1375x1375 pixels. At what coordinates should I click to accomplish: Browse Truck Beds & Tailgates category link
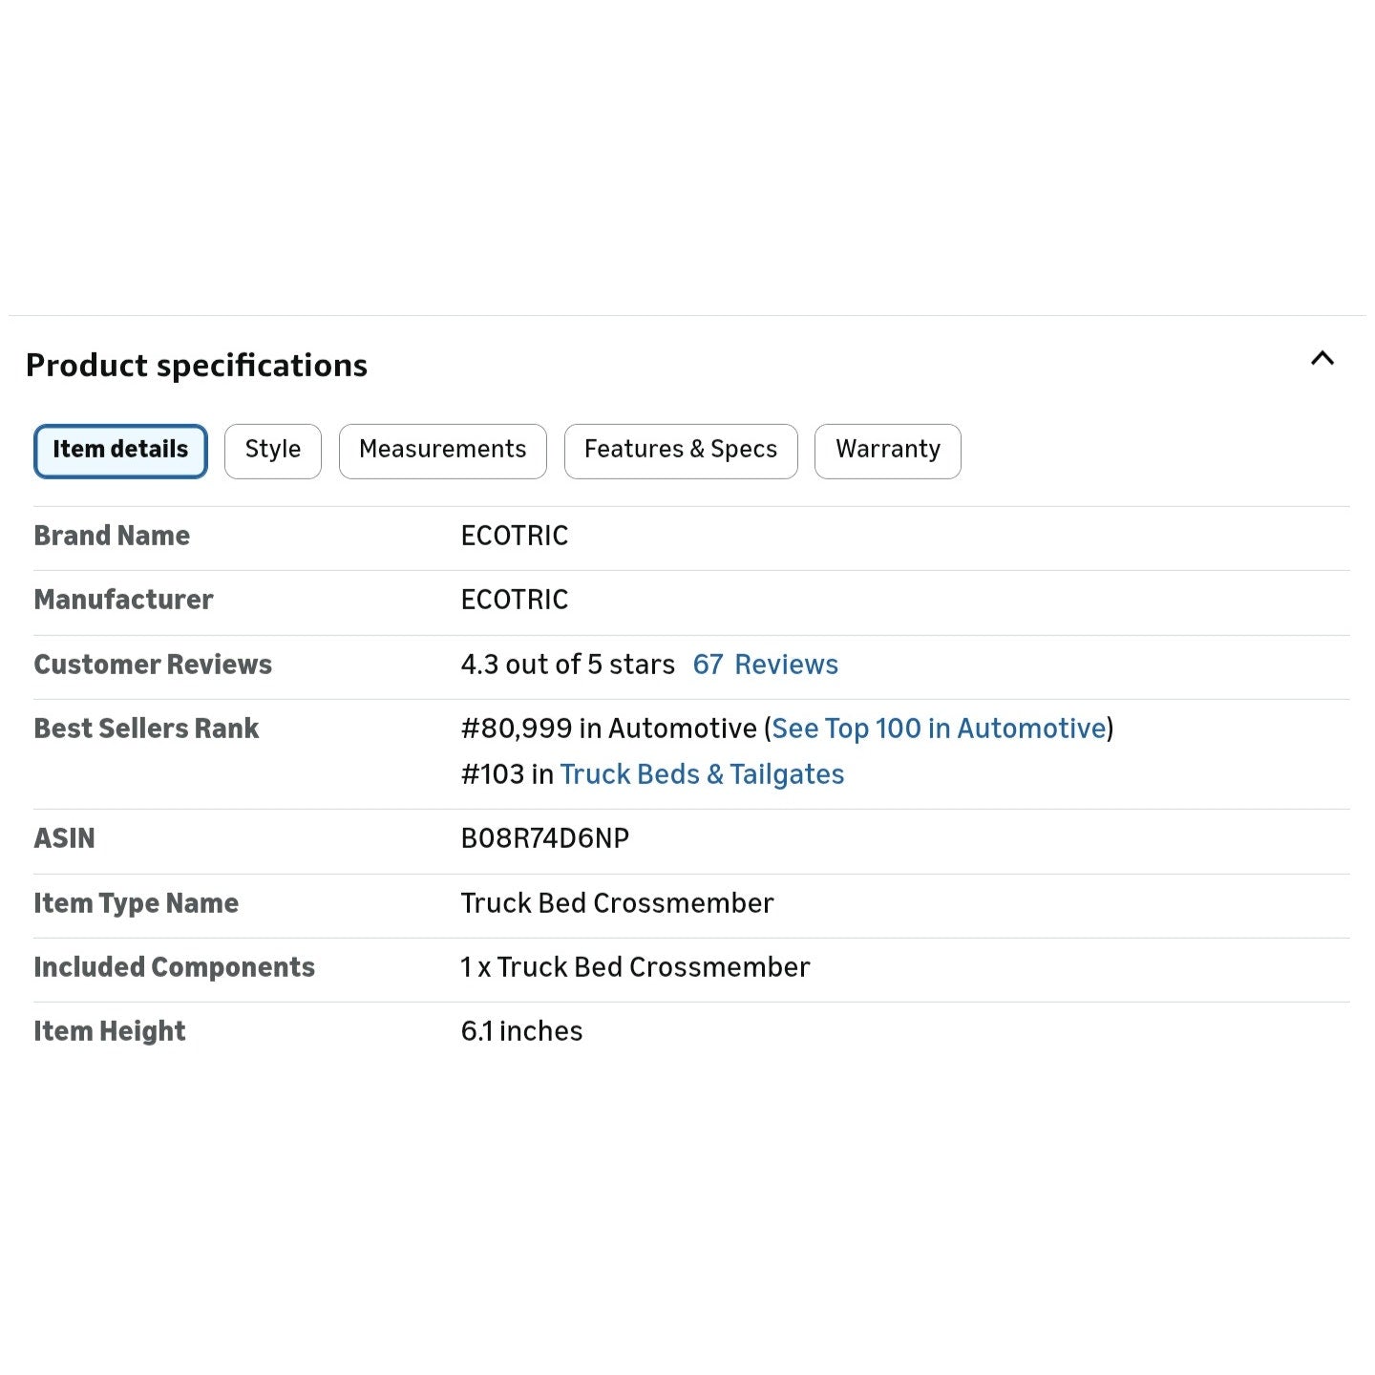(702, 774)
